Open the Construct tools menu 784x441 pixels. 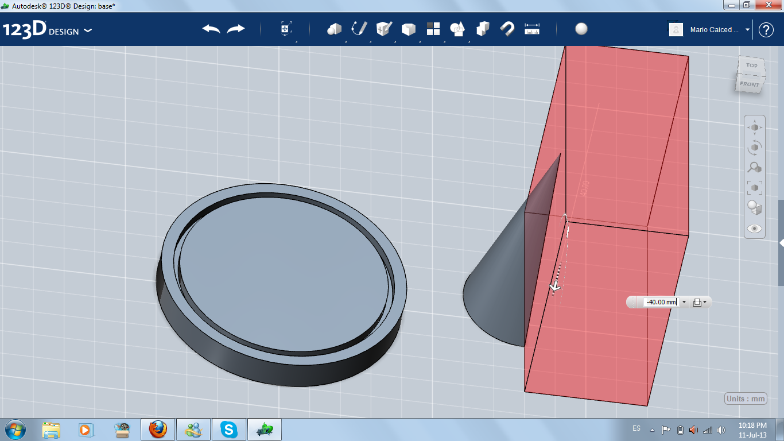(x=383, y=29)
